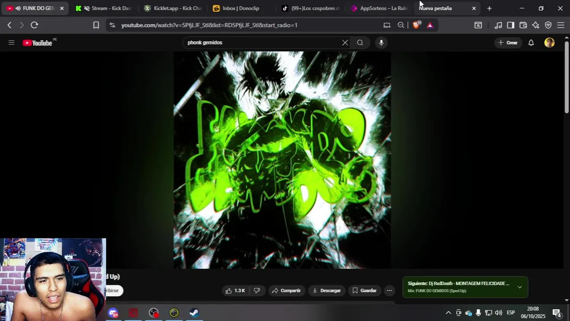Bookmark this page
The height and width of the screenshot is (321, 570).
coord(96,25)
